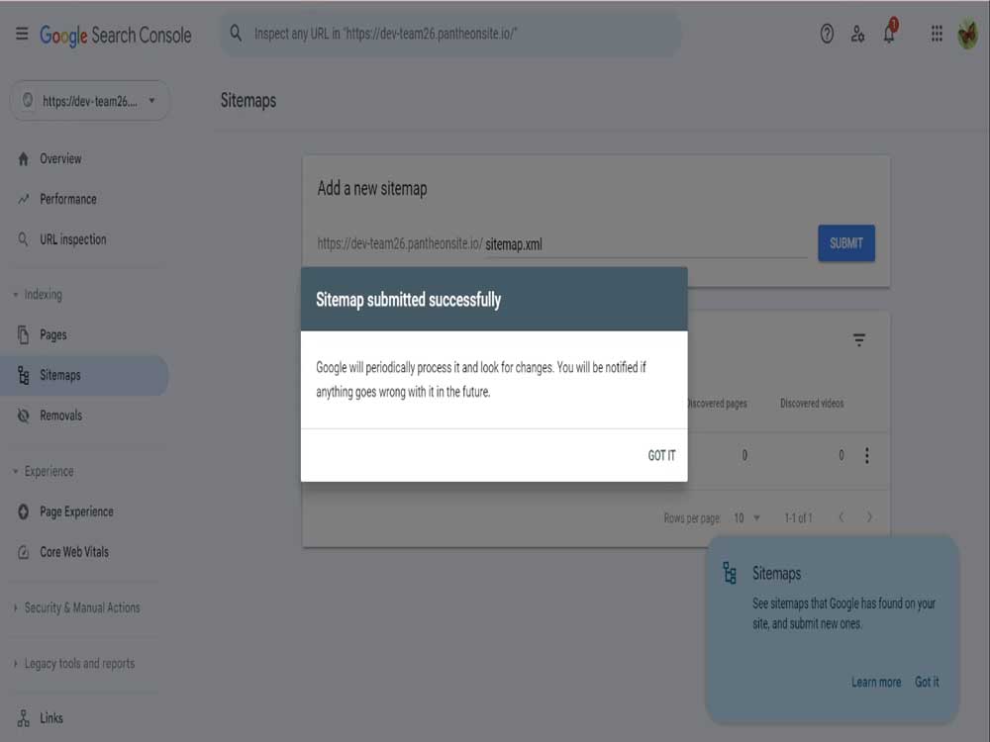This screenshot has height=742, width=990.
Task: Click the Sitemap submitted successfully heading
Action: [409, 300]
